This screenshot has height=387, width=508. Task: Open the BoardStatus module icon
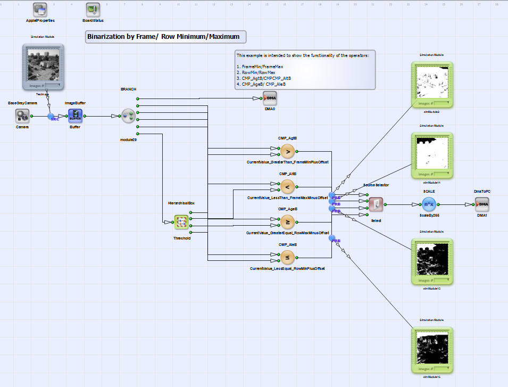click(x=93, y=10)
